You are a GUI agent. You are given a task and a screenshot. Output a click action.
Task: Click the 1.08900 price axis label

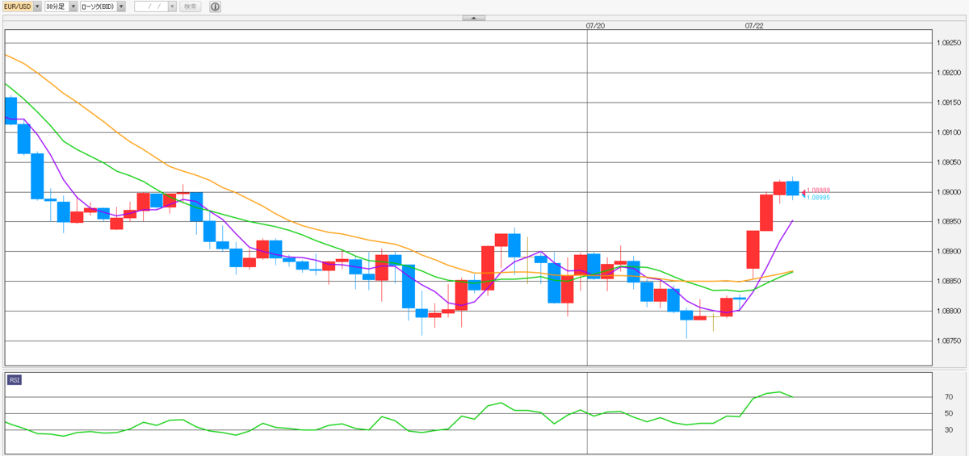tap(950, 252)
